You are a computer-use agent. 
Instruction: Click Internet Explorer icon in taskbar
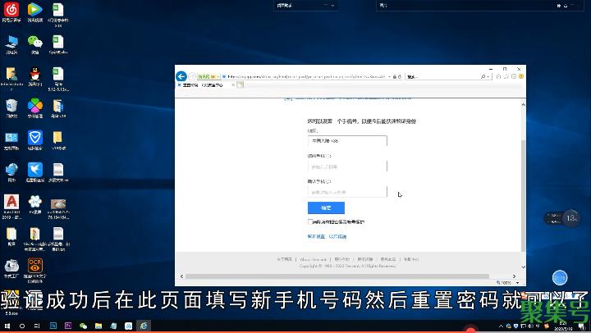(x=144, y=326)
